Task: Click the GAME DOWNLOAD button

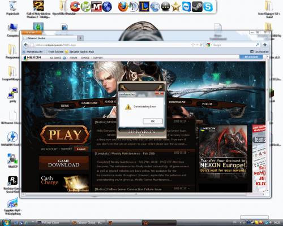Action: click(x=64, y=163)
